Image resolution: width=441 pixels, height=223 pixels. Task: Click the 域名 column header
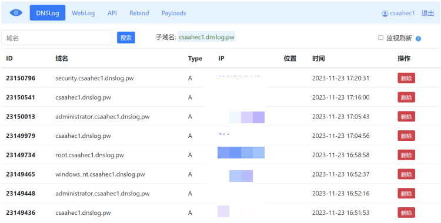pyautogui.click(x=62, y=59)
